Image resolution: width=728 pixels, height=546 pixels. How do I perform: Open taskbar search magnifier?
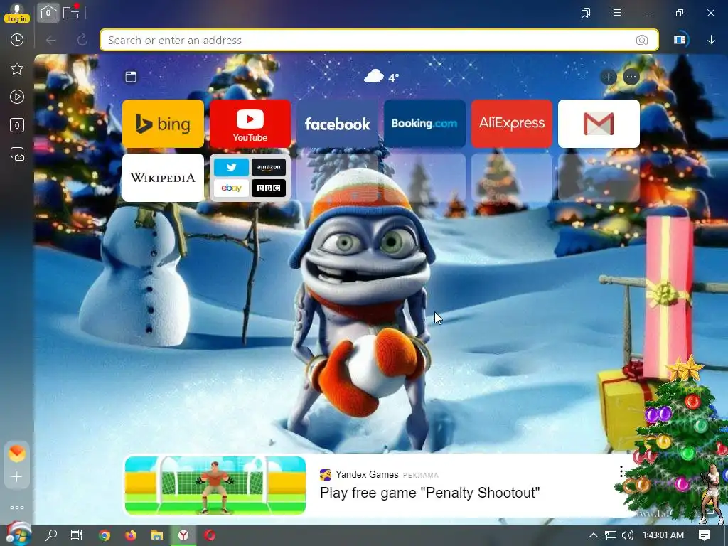coord(51,535)
